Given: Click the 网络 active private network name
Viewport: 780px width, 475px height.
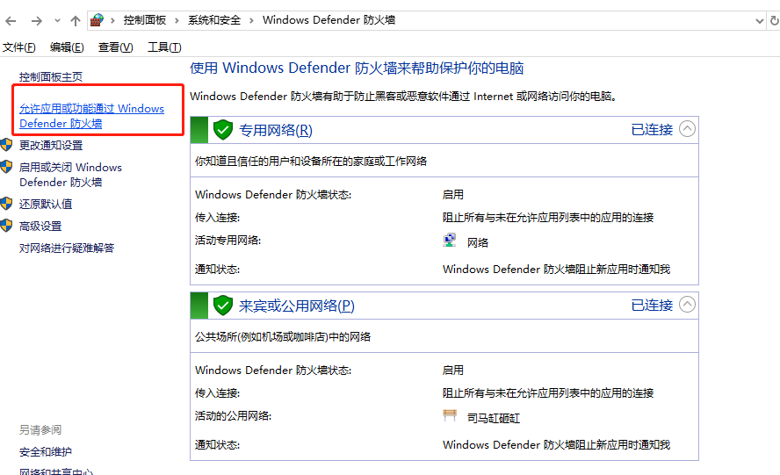Looking at the screenshot, I should 478,242.
